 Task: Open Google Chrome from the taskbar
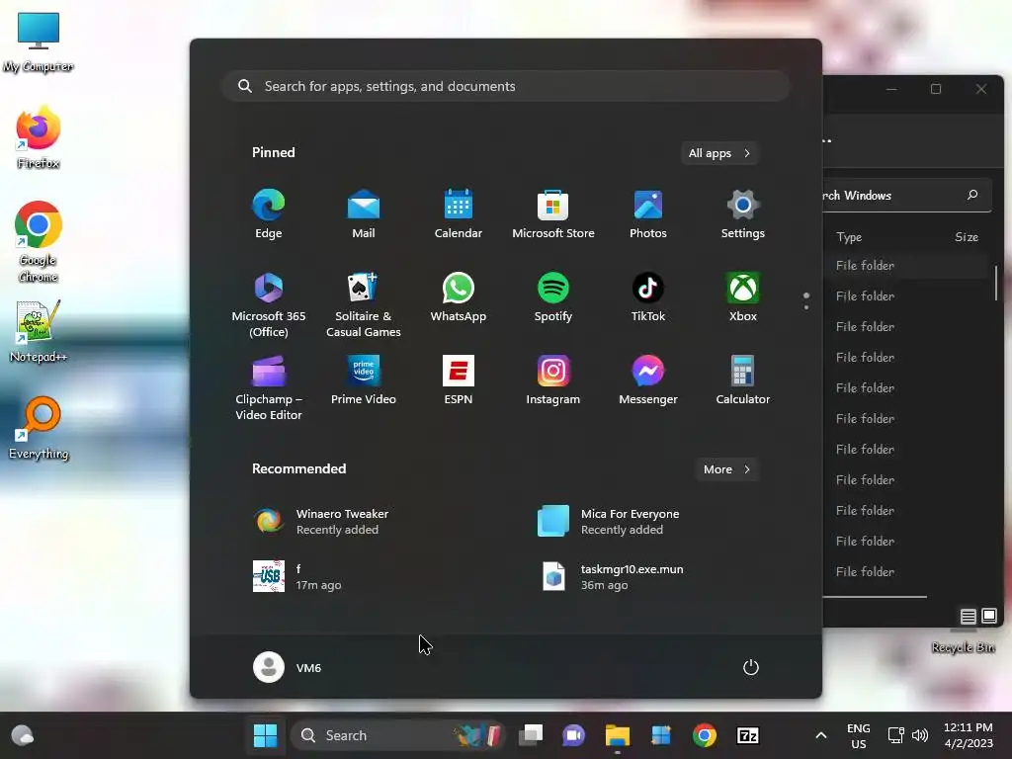coord(704,735)
